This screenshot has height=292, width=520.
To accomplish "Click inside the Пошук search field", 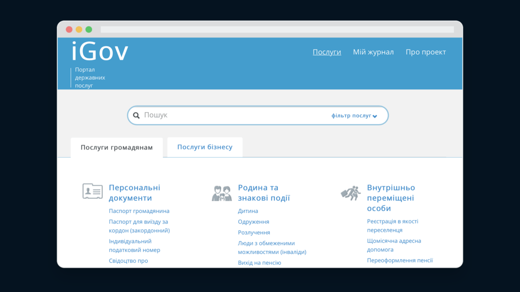I will click(x=232, y=115).
